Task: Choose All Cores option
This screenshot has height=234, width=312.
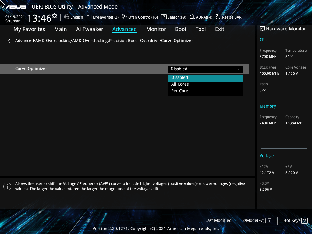Action: click(x=206, y=84)
